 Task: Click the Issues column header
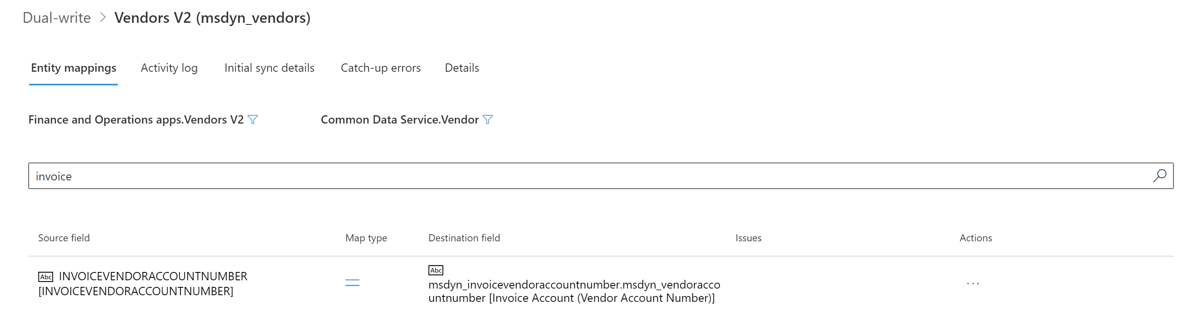(748, 238)
